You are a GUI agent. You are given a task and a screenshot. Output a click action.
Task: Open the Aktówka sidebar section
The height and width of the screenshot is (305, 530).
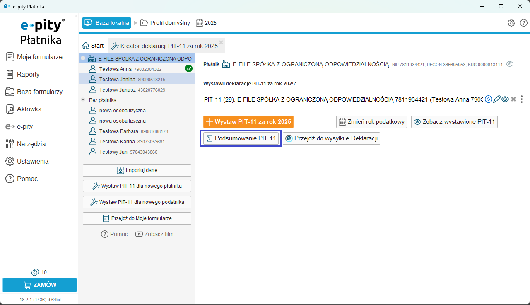point(29,109)
